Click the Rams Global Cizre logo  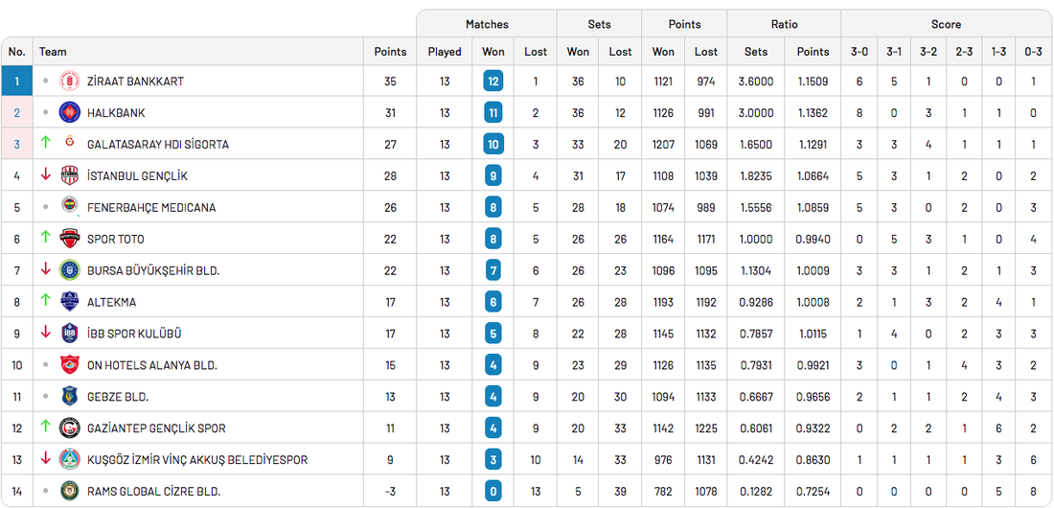(70, 492)
